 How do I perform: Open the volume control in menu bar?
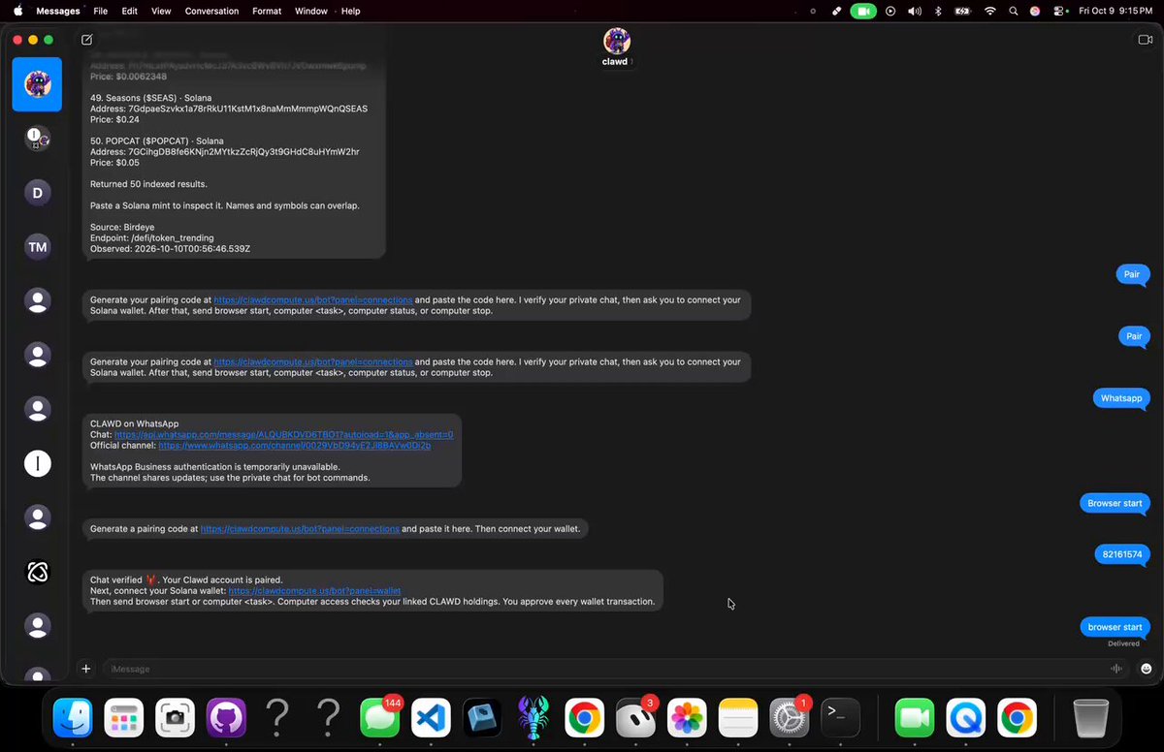coord(915,11)
